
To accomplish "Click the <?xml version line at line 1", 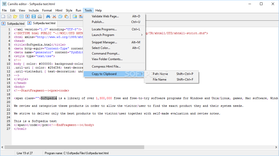I will click(48, 29).
